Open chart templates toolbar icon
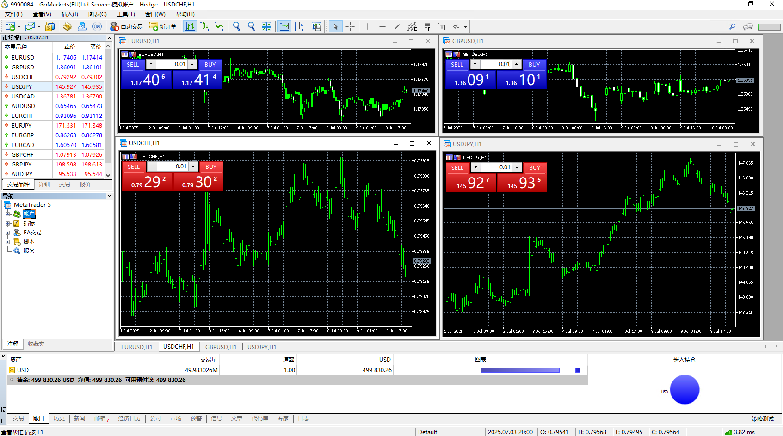 316,26
